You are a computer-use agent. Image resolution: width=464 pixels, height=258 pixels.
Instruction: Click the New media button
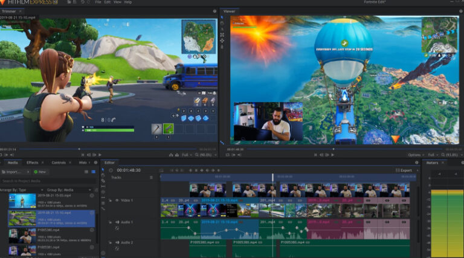[x=40, y=172]
